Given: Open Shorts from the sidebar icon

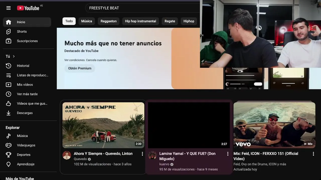Looking at the screenshot, I should [x=9, y=31].
